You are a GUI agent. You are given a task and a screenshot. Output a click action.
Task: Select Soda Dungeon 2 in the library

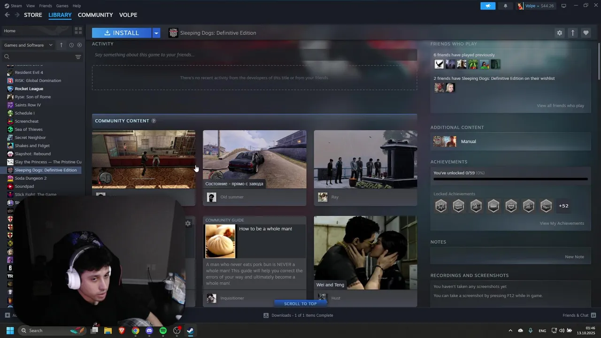31,178
